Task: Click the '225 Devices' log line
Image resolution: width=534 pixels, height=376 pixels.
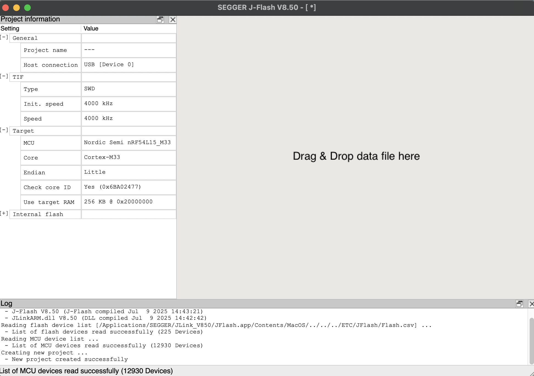Action: [x=104, y=332]
